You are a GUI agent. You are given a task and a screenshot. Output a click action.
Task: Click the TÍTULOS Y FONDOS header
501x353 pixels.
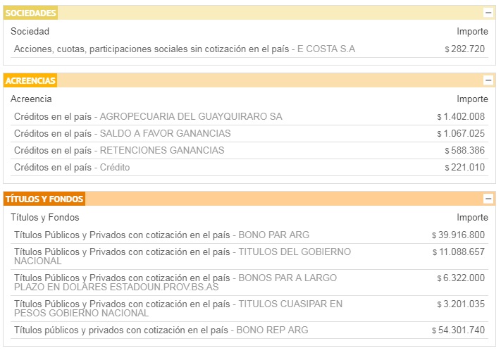(44, 199)
